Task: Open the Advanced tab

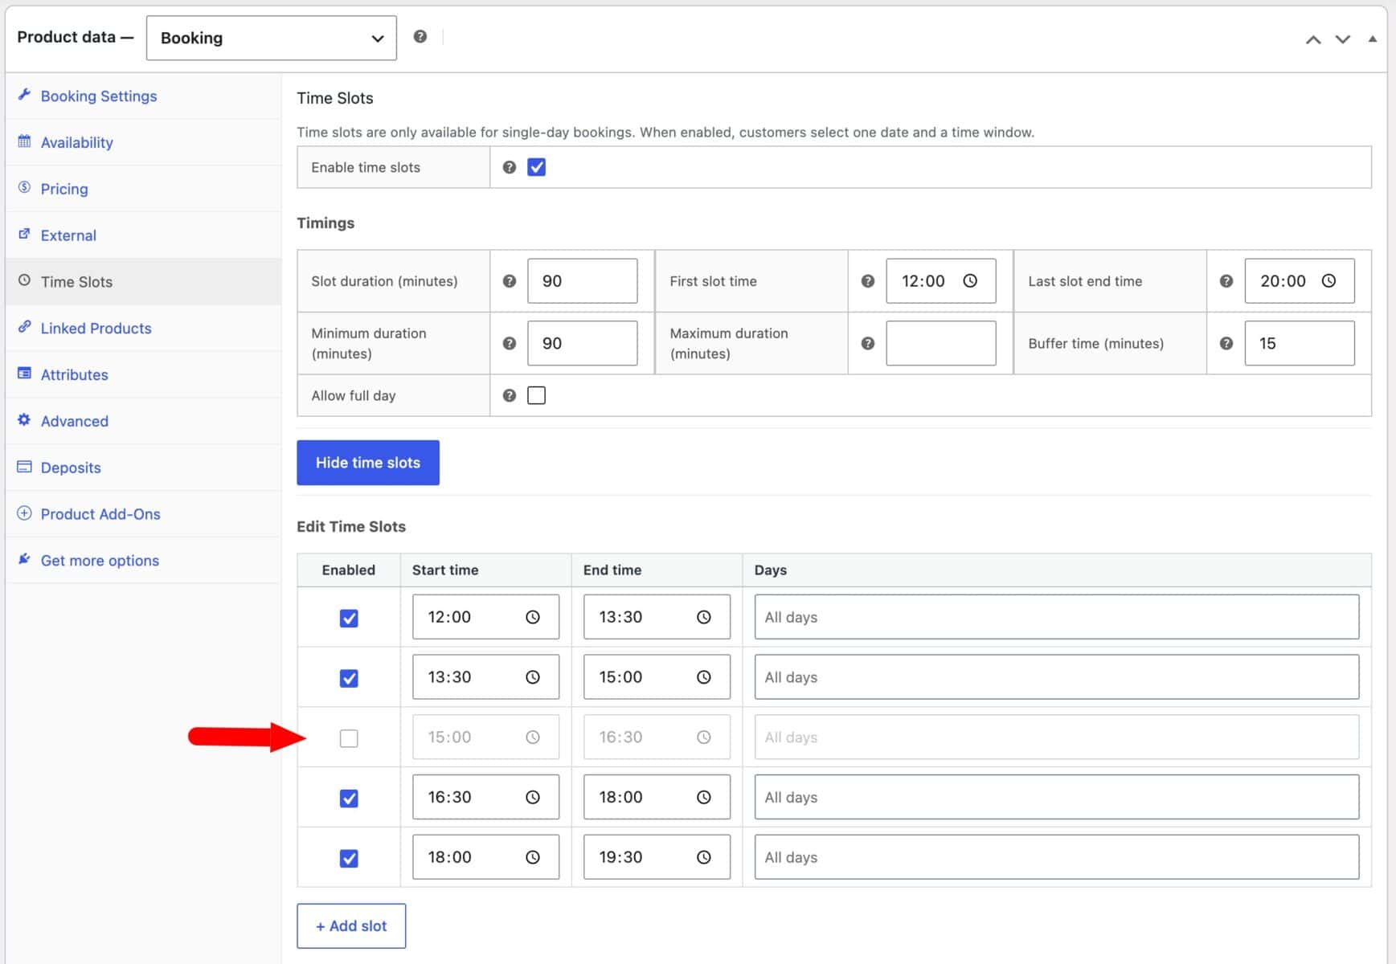Action: click(143, 421)
